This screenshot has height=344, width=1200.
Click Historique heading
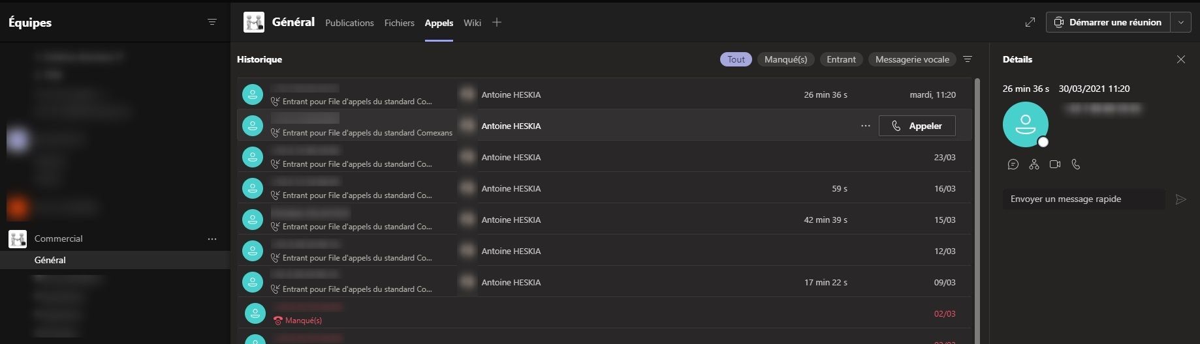(x=259, y=59)
